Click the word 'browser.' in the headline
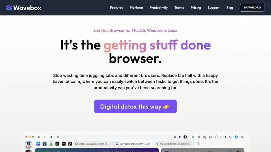271x152 pixels. click(x=135, y=59)
